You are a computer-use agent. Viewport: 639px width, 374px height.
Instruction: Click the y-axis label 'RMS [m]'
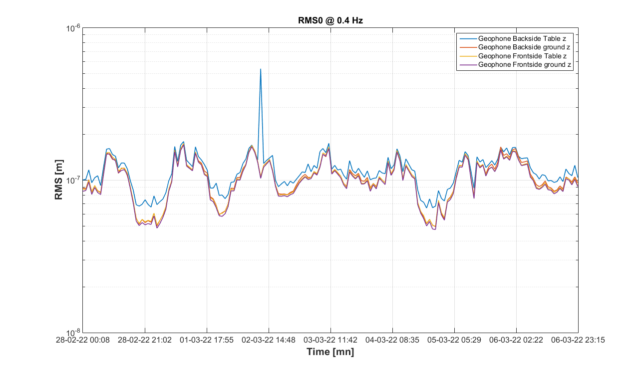(x=59, y=180)
